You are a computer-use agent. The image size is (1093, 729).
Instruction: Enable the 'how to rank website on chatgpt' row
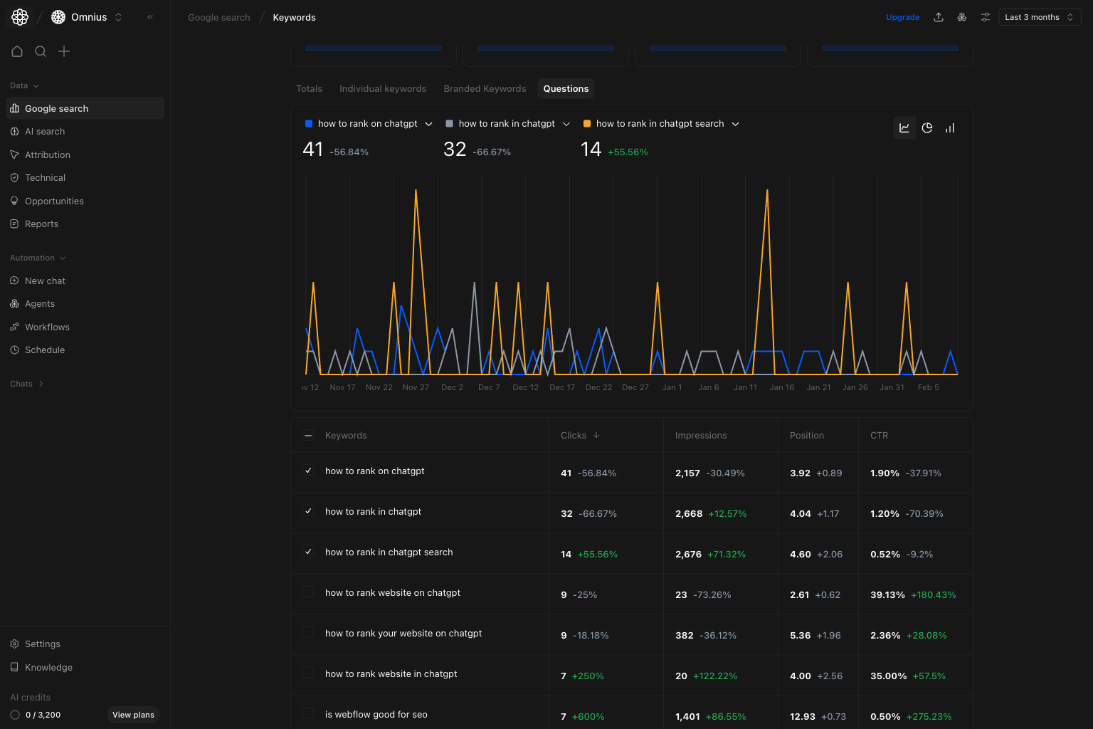point(308,592)
